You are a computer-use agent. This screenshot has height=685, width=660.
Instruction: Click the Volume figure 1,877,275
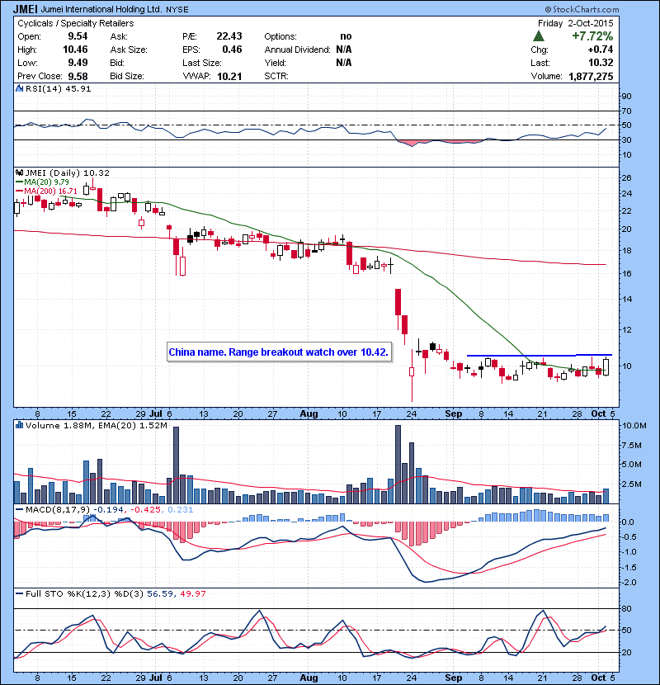tap(591, 76)
